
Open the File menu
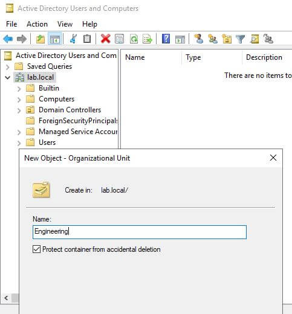(x=11, y=24)
